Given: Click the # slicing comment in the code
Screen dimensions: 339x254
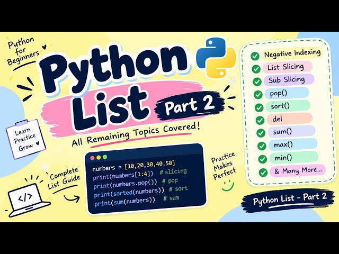Looking at the screenshot, I should (173, 172).
